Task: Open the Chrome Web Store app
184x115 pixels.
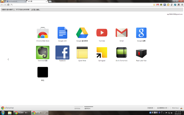Action: click(x=43, y=33)
